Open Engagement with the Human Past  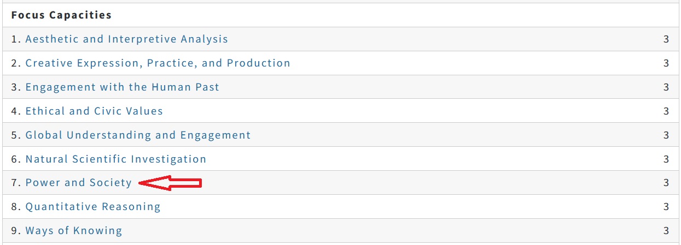122,87
